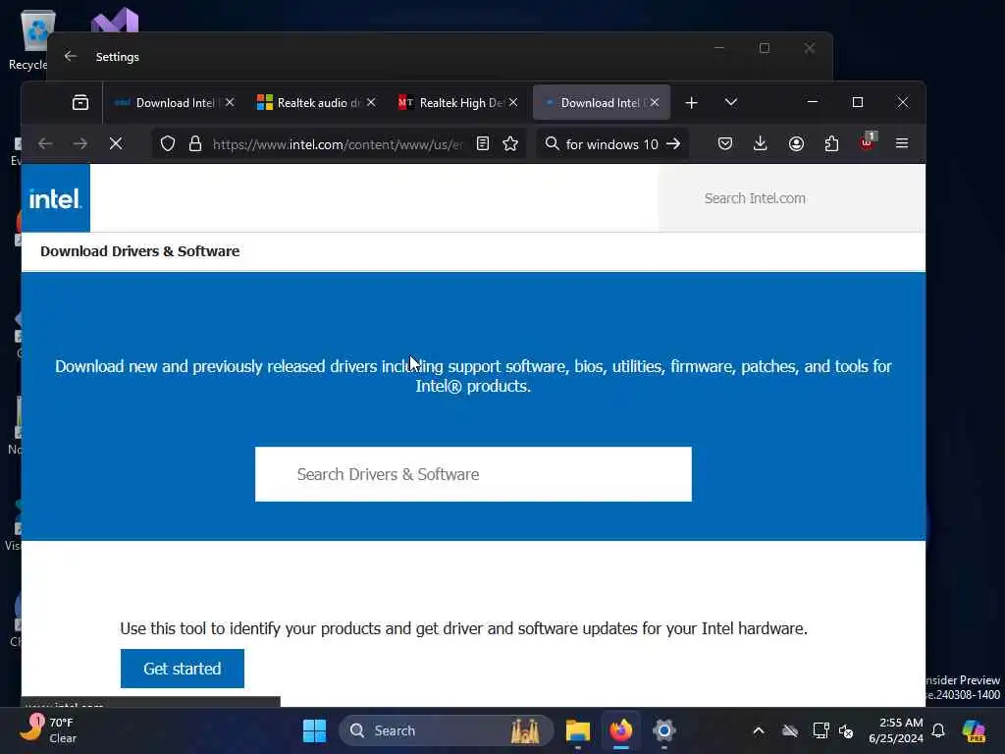Focus the intel.com URL address bar

(338, 144)
